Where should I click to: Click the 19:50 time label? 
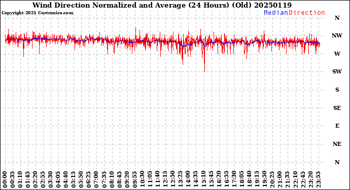tap(264, 179)
